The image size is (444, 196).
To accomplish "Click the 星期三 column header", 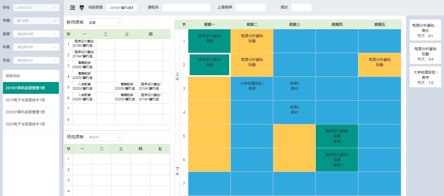I will pos(294,24).
